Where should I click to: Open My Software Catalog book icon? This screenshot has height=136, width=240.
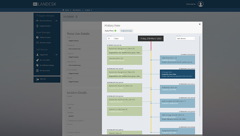37,65
